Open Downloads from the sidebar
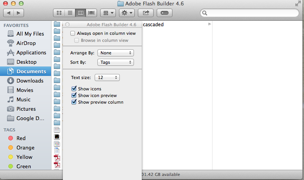The image size is (304, 180). 26,81
